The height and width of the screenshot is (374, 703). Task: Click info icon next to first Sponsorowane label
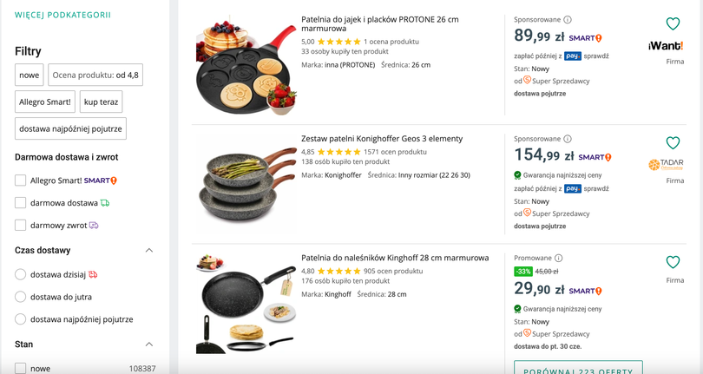pyautogui.click(x=568, y=20)
